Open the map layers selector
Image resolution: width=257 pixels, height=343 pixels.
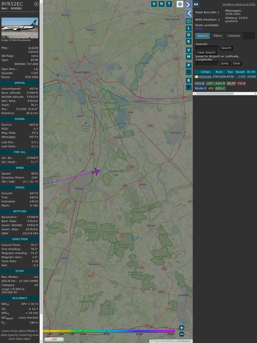pyautogui.click(x=180, y=4)
